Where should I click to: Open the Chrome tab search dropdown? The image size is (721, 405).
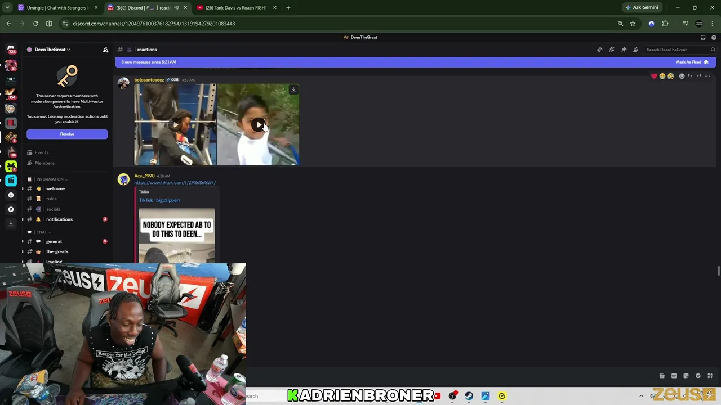click(x=7, y=7)
